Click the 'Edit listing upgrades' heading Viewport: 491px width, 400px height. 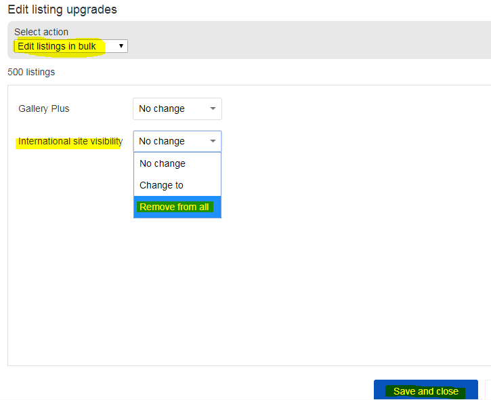[62, 9]
